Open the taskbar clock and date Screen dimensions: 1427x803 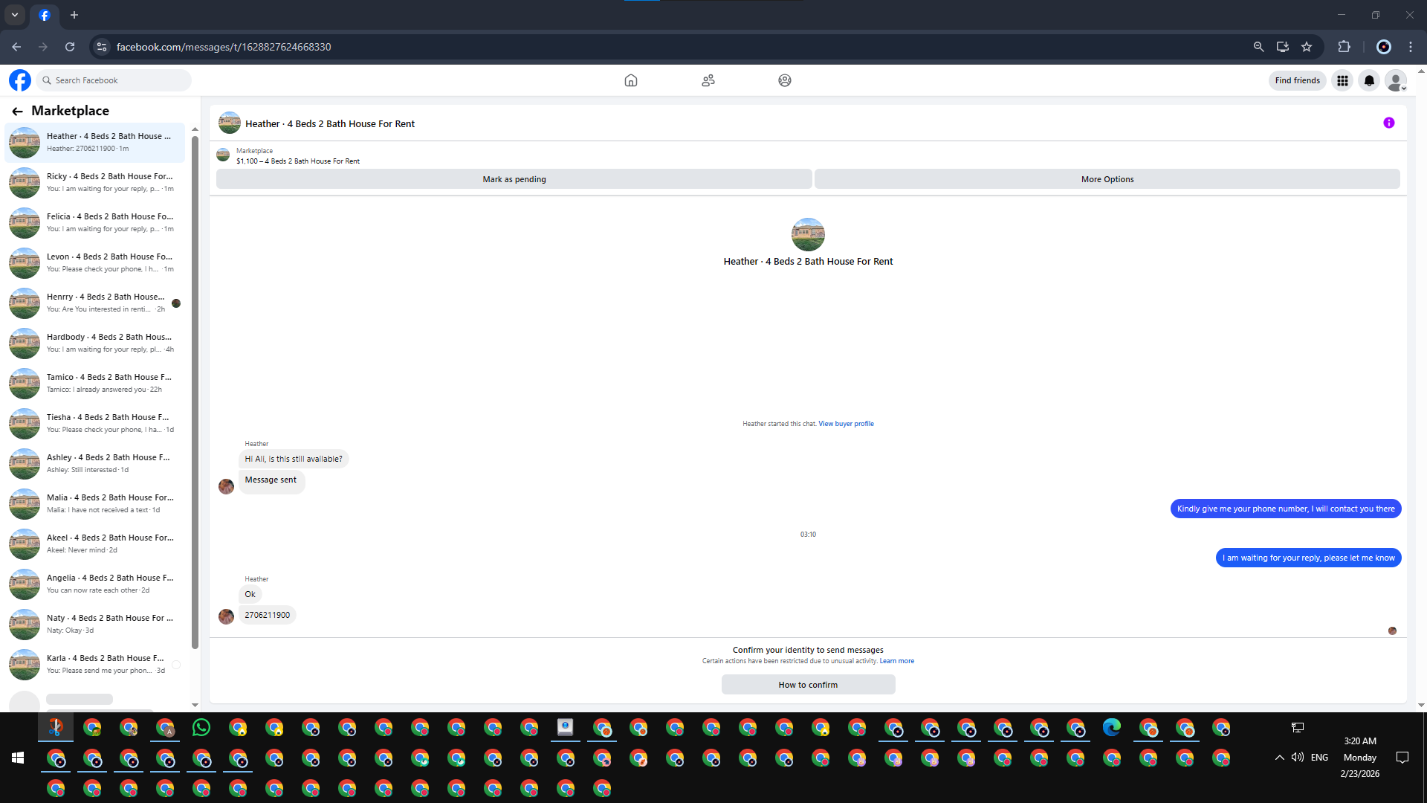[1360, 758]
